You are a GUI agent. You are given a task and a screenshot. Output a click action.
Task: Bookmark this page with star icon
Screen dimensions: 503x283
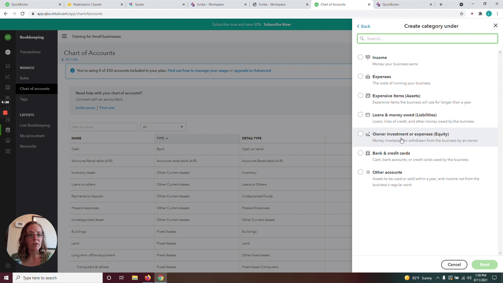pyautogui.click(x=461, y=13)
